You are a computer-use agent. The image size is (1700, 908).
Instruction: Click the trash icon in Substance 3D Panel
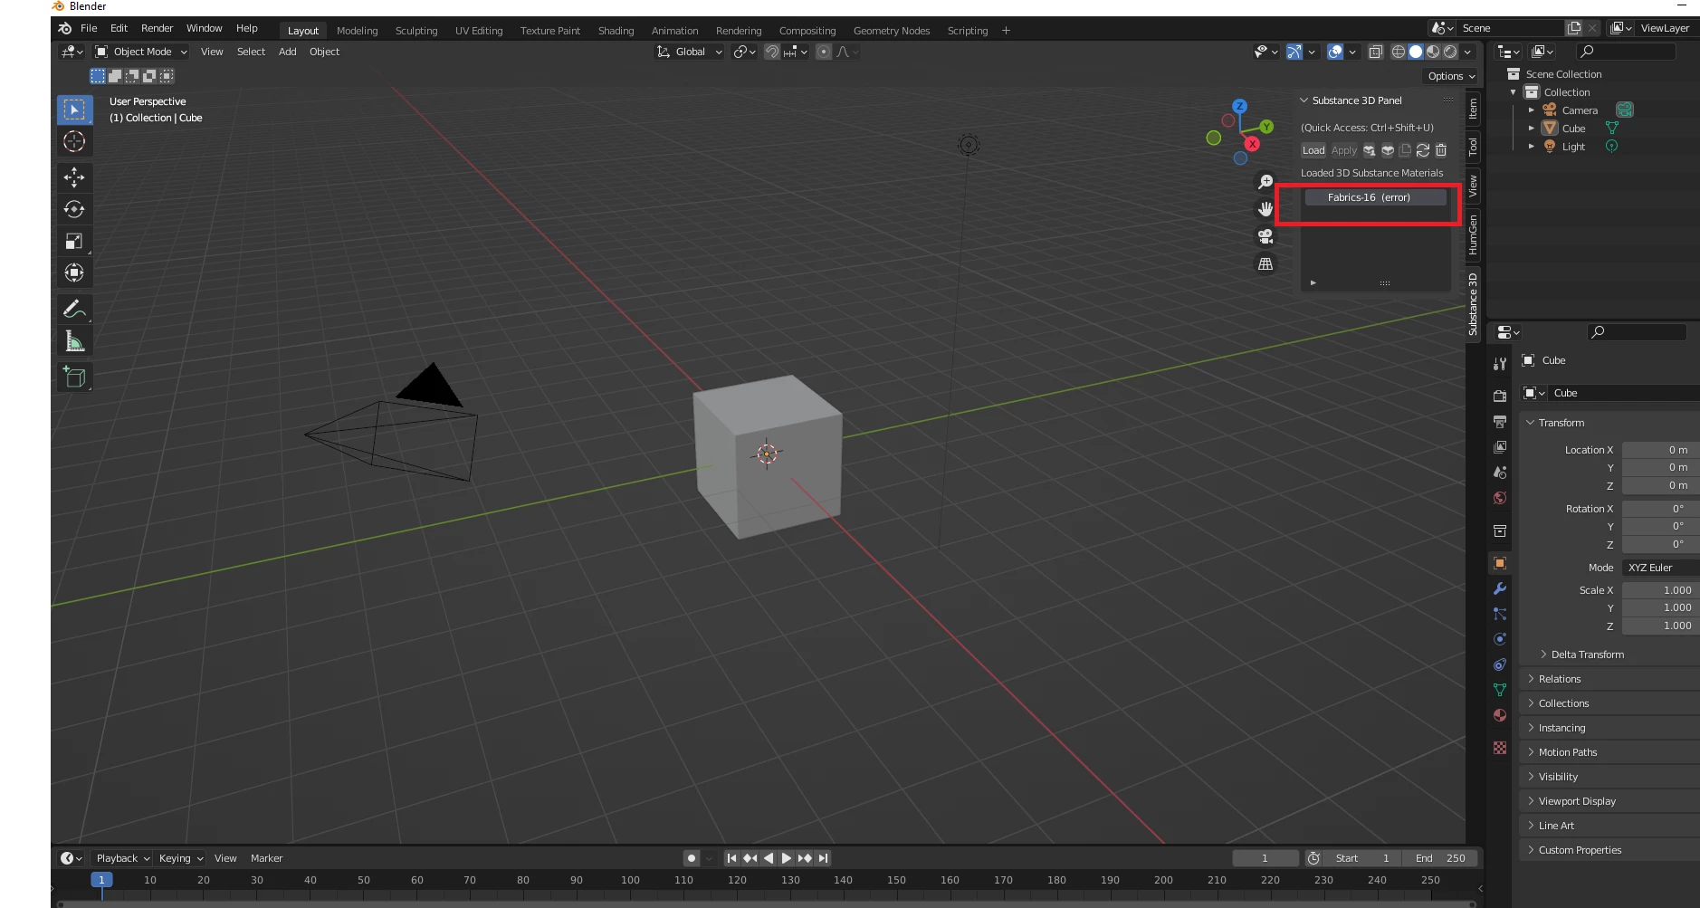tap(1441, 150)
